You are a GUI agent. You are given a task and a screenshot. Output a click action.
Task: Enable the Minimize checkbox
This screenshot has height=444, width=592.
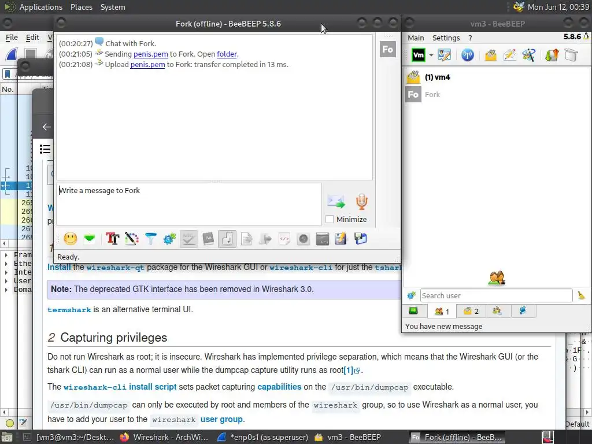330,219
